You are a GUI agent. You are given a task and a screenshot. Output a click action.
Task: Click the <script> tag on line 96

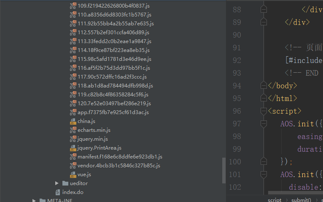tap(285, 111)
